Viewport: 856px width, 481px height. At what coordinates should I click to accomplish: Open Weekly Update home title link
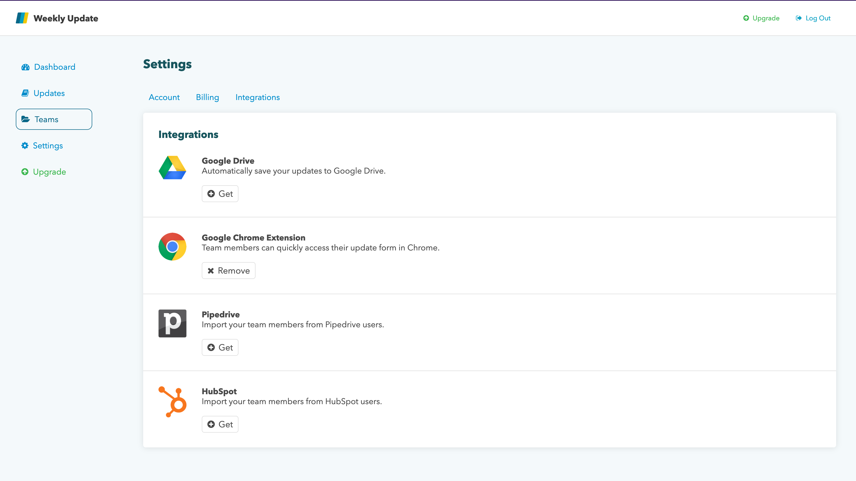pyautogui.click(x=66, y=18)
